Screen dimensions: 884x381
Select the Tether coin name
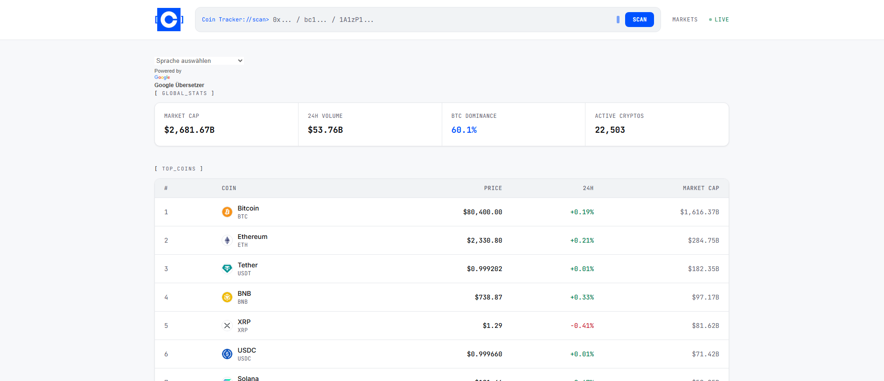(248, 265)
